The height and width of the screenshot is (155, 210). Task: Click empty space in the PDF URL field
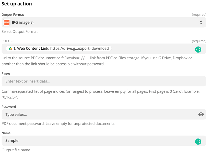click(x=152, y=49)
